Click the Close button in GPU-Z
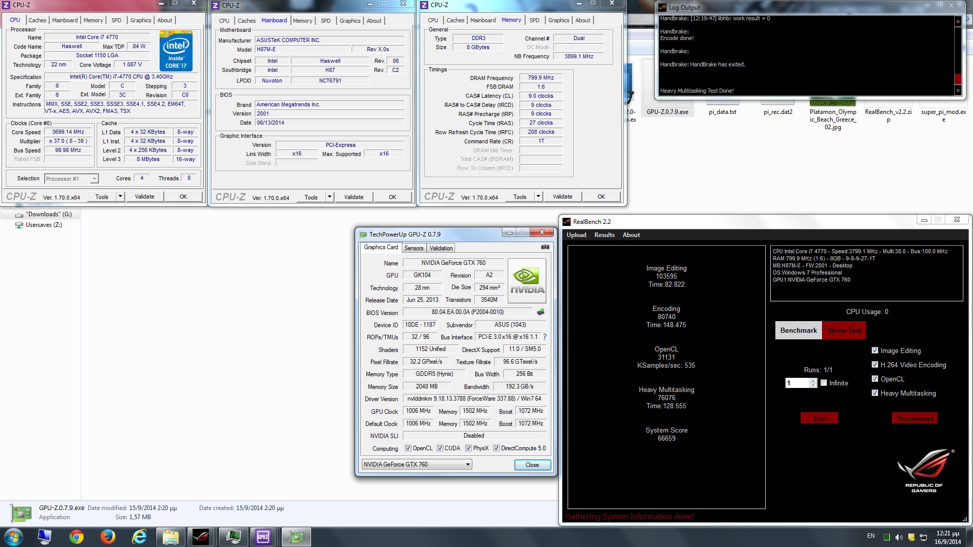The height and width of the screenshot is (547, 973). coord(532,465)
